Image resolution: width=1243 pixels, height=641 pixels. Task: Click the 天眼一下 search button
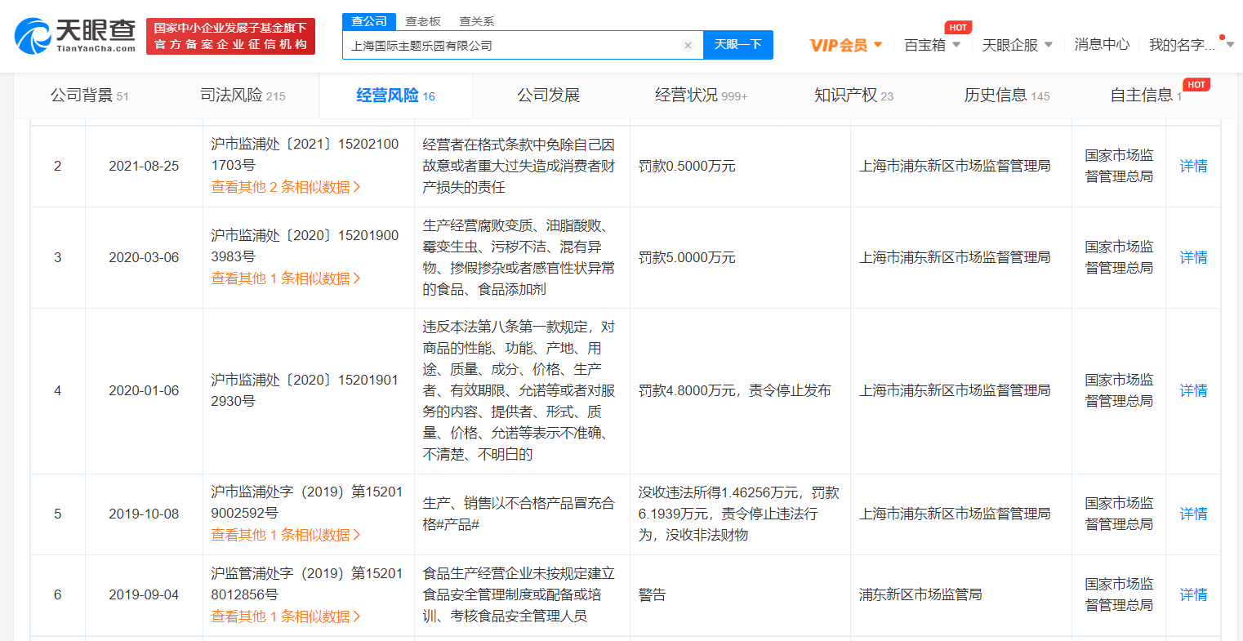[x=737, y=45]
